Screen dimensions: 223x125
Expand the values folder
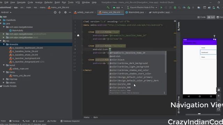[x=4, y=83]
